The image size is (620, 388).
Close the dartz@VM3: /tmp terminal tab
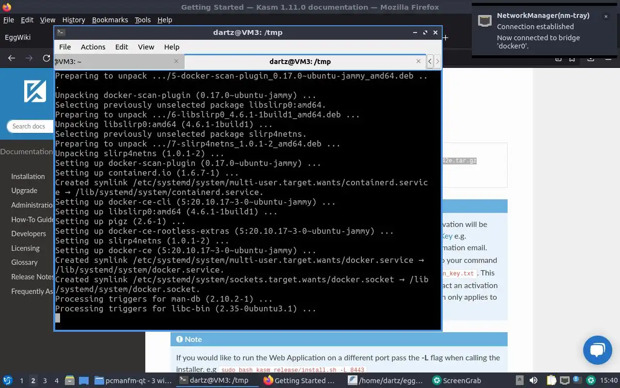(418, 61)
